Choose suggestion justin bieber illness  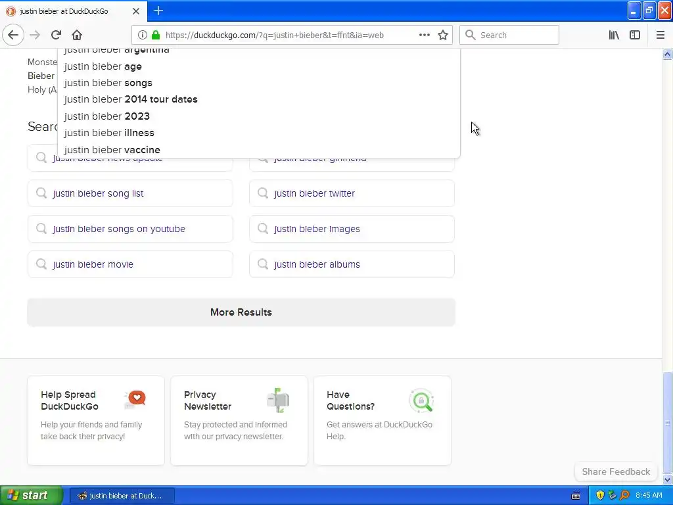pyautogui.click(x=259, y=133)
